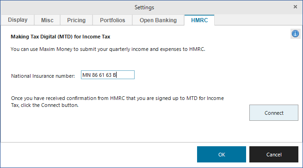Go to the Pricing tab

point(76,20)
